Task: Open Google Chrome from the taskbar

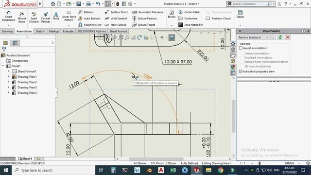Action: point(220,170)
